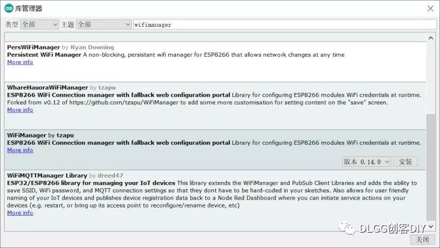Select the WhareHauoraWiFiManager library title

[x=48, y=87]
